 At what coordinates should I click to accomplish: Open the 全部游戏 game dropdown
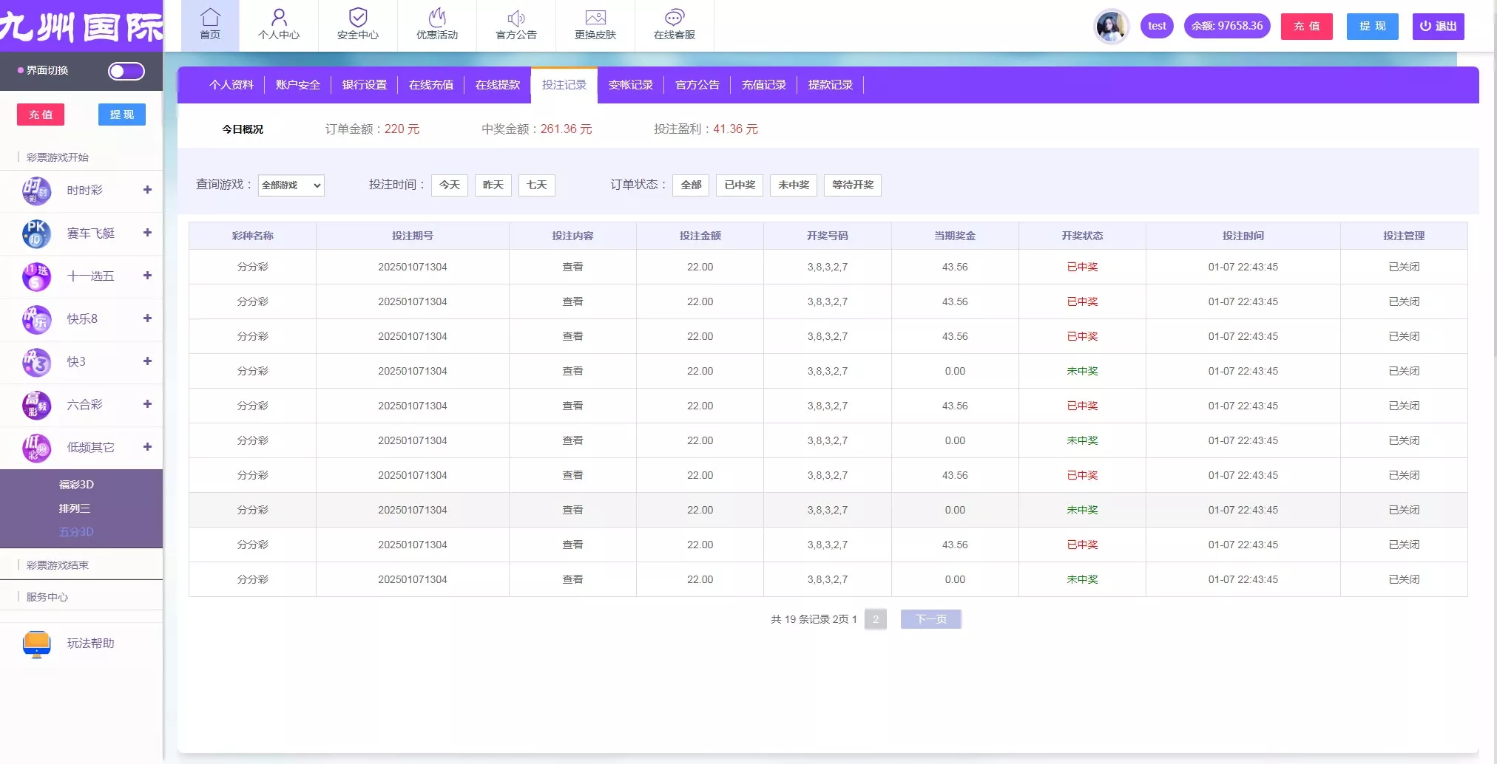(x=291, y=185)
